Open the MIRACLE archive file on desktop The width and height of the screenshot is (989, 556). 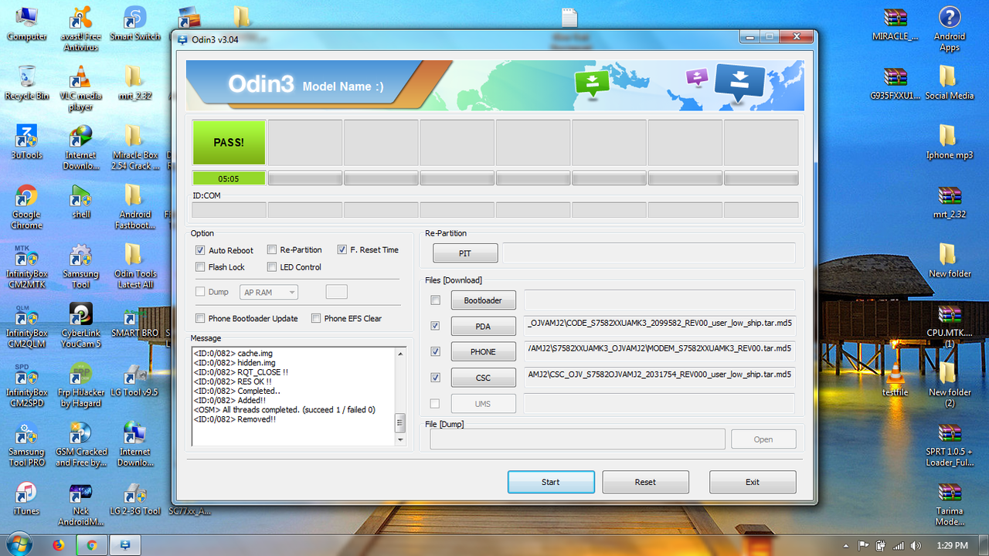click(895, 23)
